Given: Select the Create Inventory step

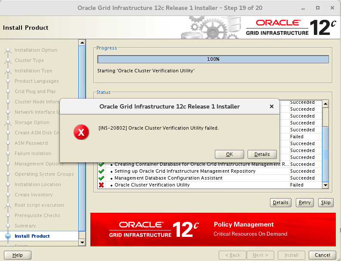Looking at the screenshot, I should tap(34, 195).
